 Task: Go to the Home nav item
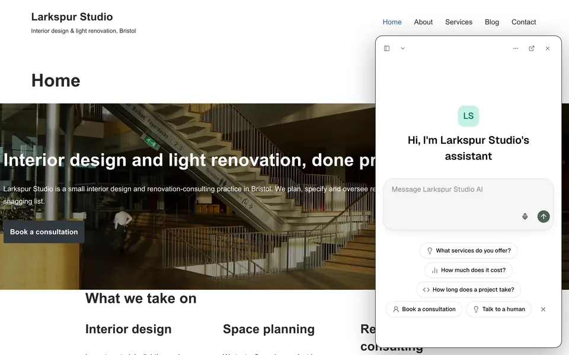[x=392, y=22]
